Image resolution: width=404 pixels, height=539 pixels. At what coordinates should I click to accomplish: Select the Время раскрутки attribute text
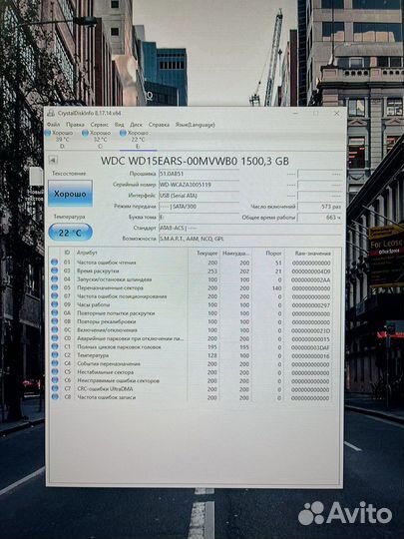pyautogui.click(x=98, y=270)
